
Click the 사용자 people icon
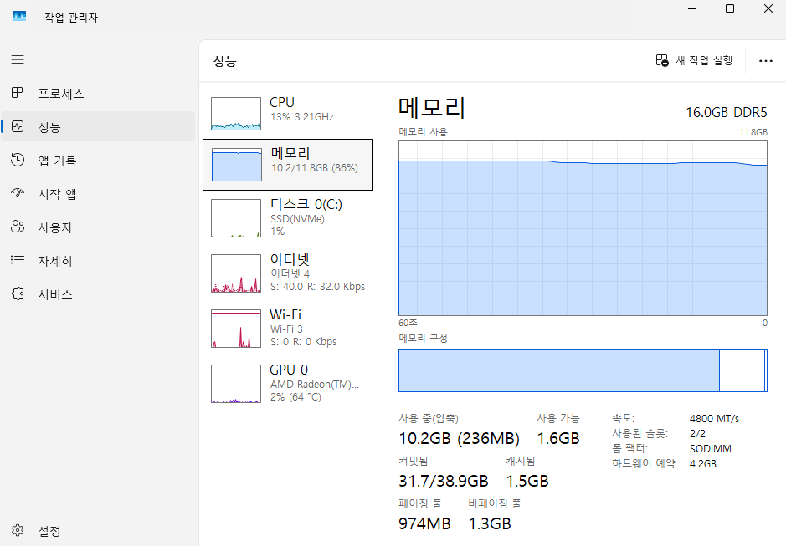tap(18, 227)
